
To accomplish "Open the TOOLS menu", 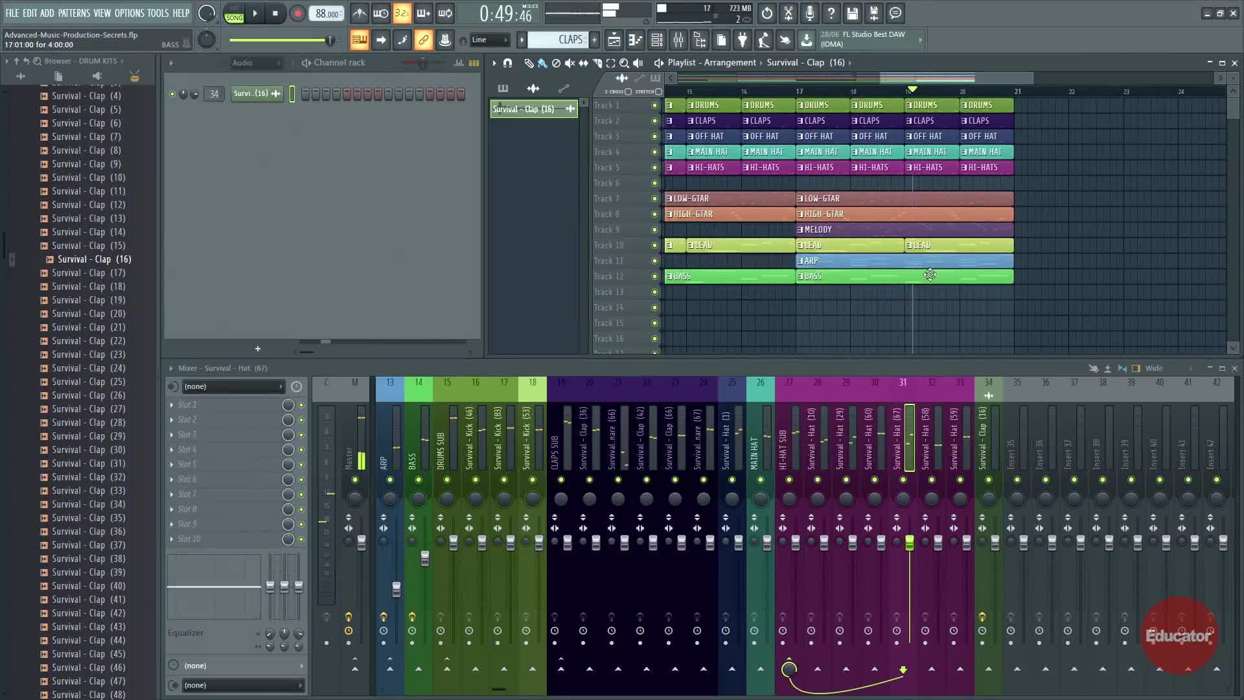I will click(157, 13).
